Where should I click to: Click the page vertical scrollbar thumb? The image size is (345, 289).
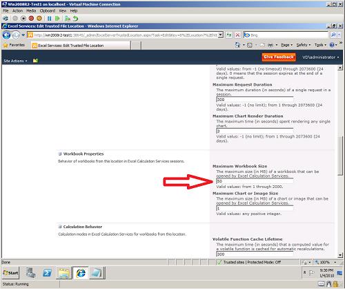(x=340, y=156)
